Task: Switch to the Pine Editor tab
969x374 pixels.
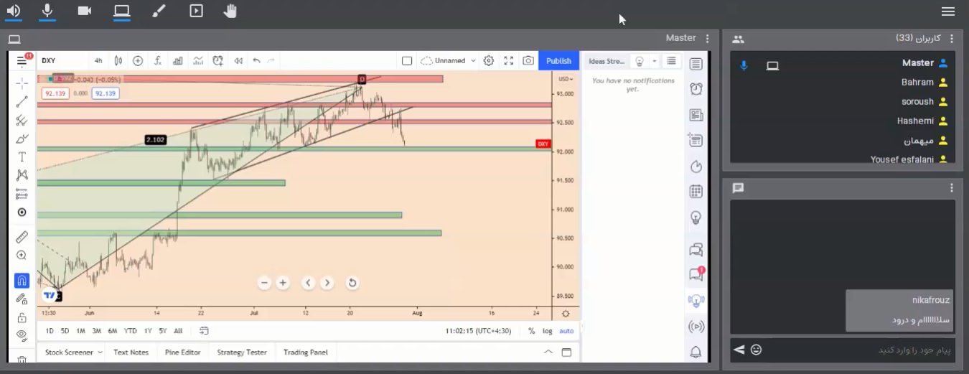Action: 182,352
